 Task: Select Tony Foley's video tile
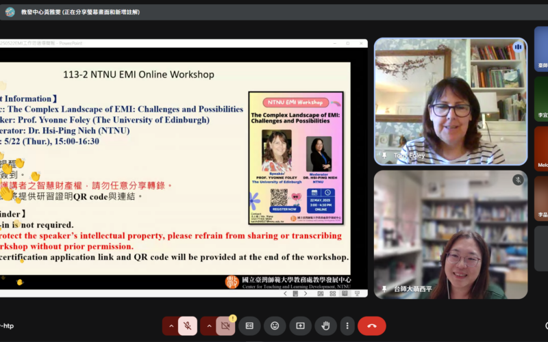(x=451, y=101)
